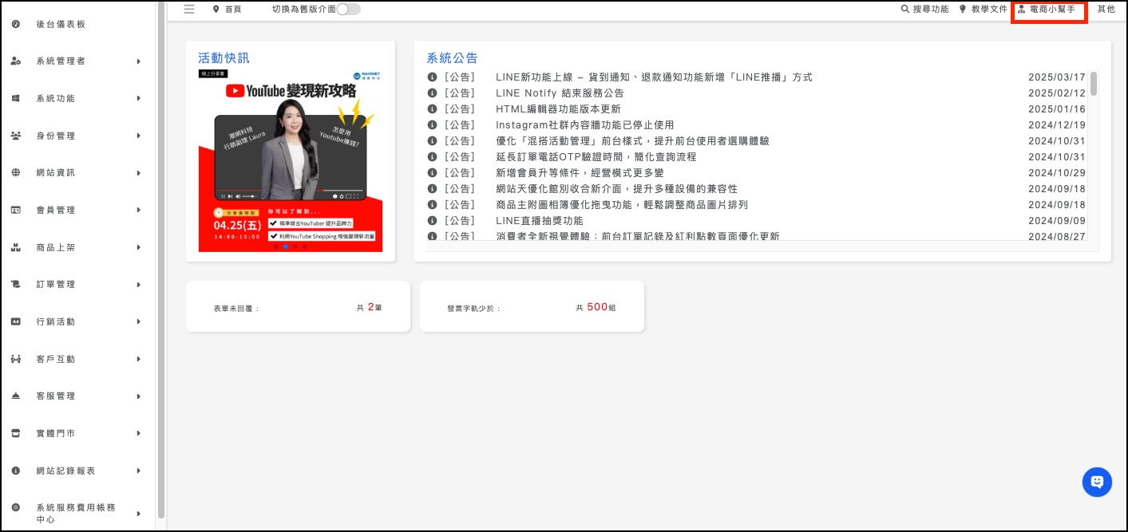Click the 商品上架 boxes icon
Viewport: 1128px width, 532px height.
click(16, 247)
